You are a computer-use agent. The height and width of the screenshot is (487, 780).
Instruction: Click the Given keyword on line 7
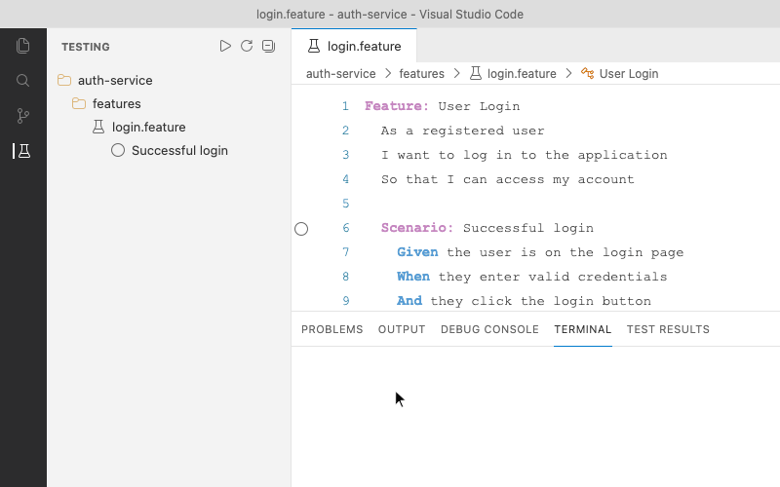417,252
